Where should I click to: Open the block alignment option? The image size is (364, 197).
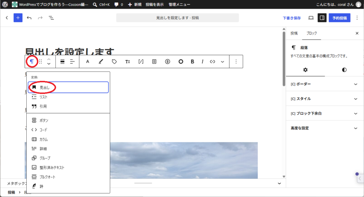tap(62, 61)
